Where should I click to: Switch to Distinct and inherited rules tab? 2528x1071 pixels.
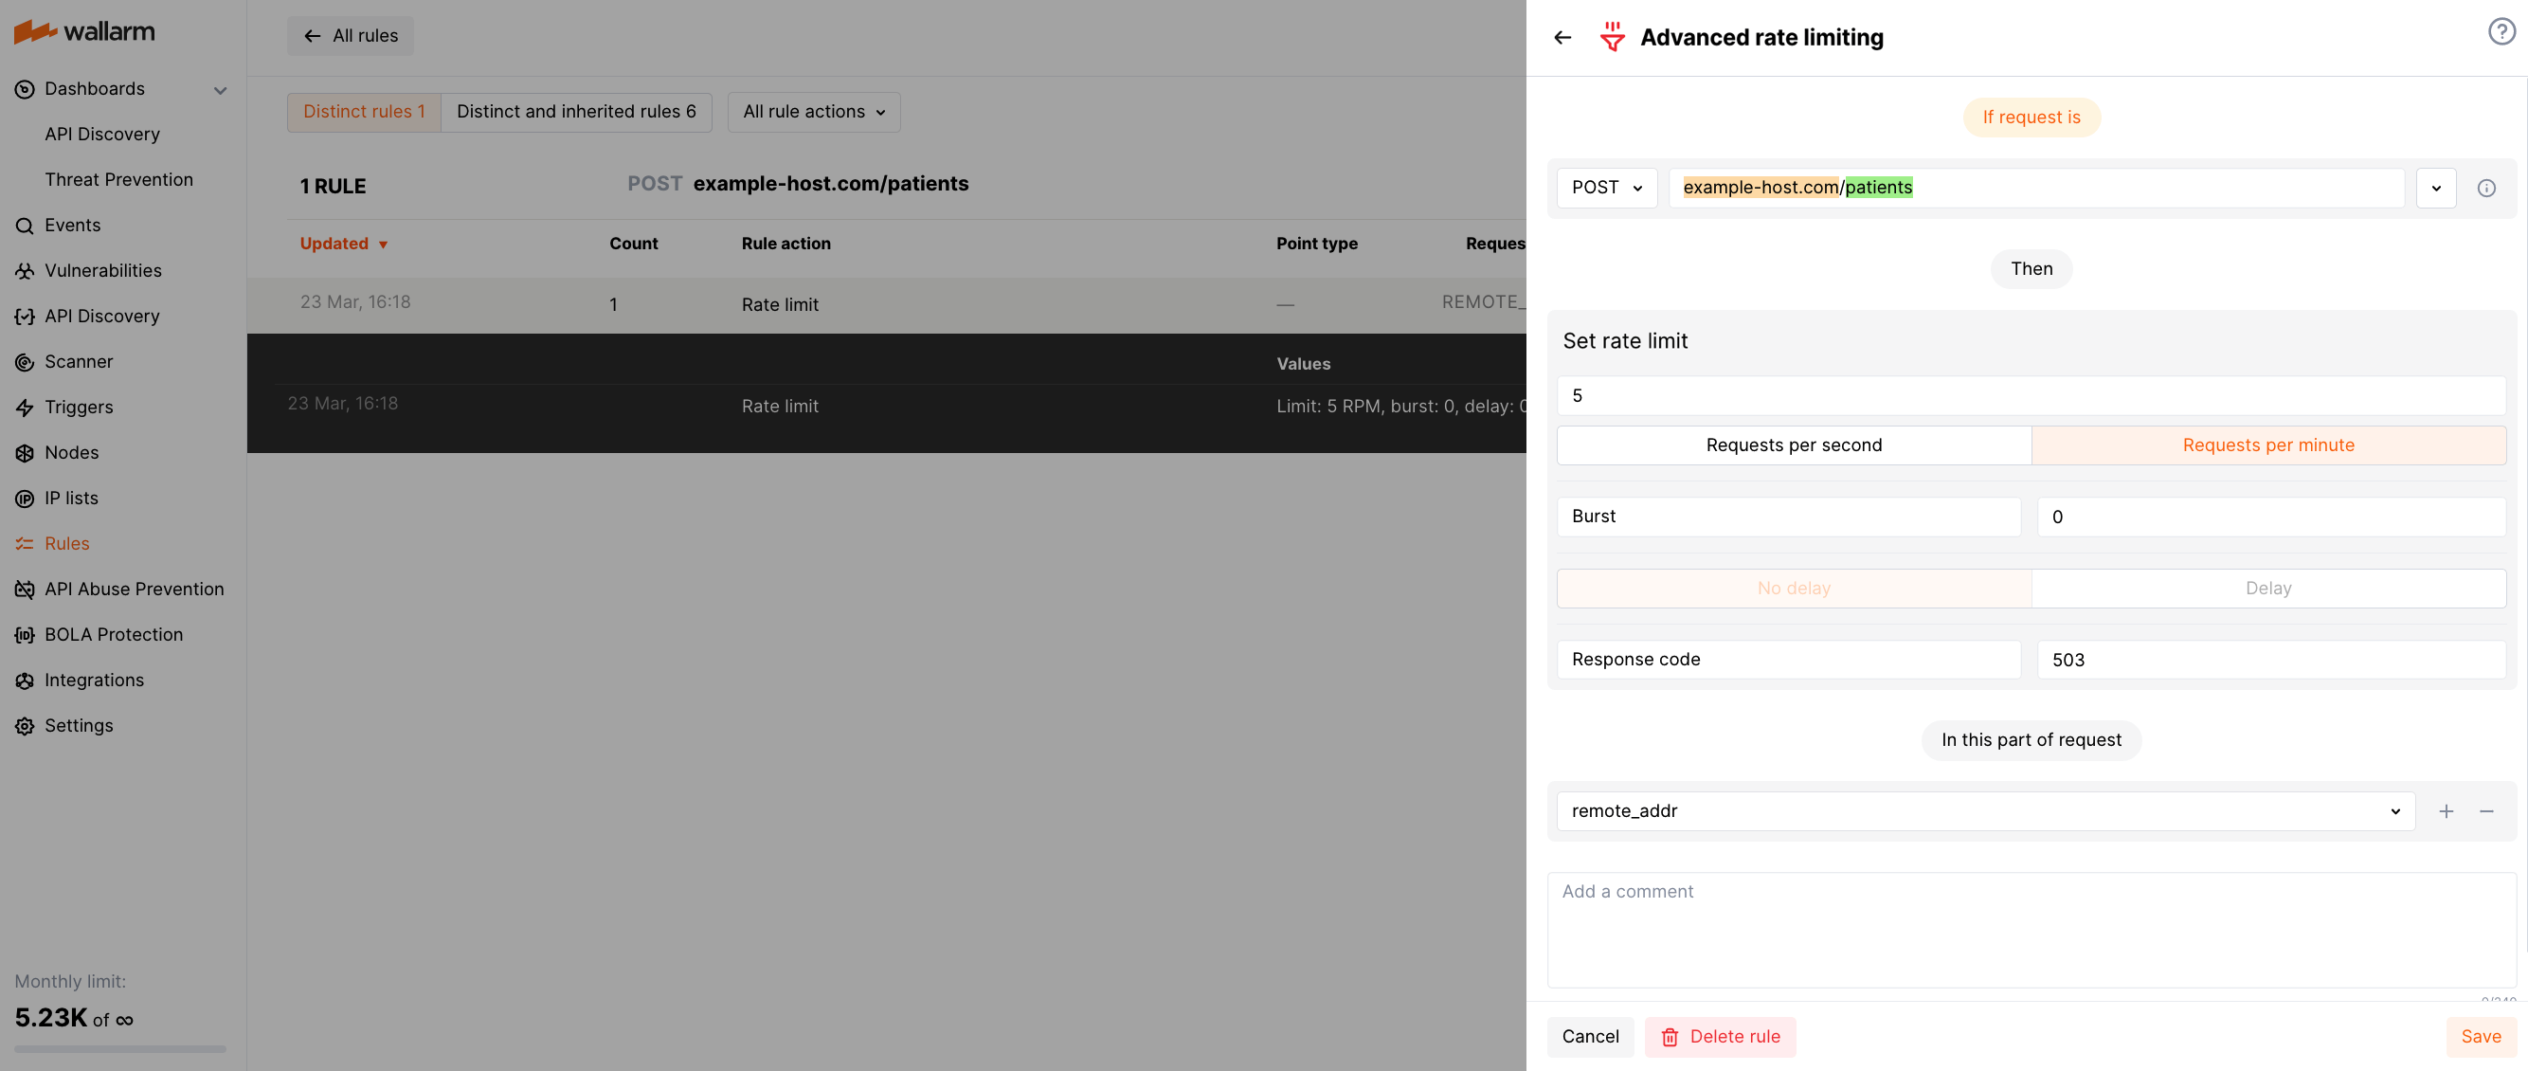[575, 112]
